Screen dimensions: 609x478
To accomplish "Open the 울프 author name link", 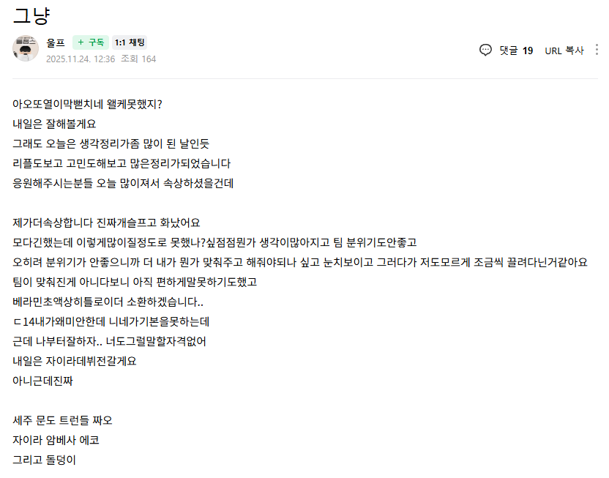I will point(55,42).
